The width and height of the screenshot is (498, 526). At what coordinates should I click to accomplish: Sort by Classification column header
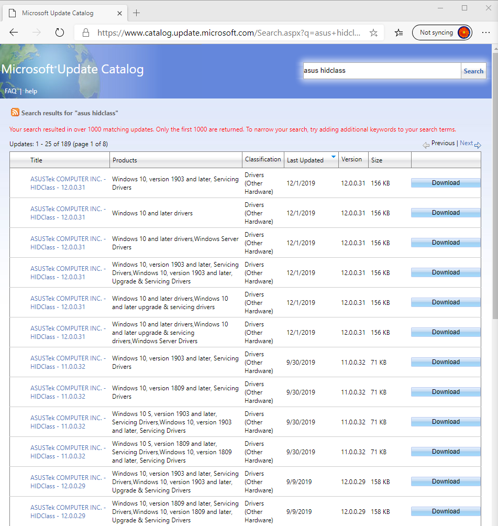click(263, 159)
